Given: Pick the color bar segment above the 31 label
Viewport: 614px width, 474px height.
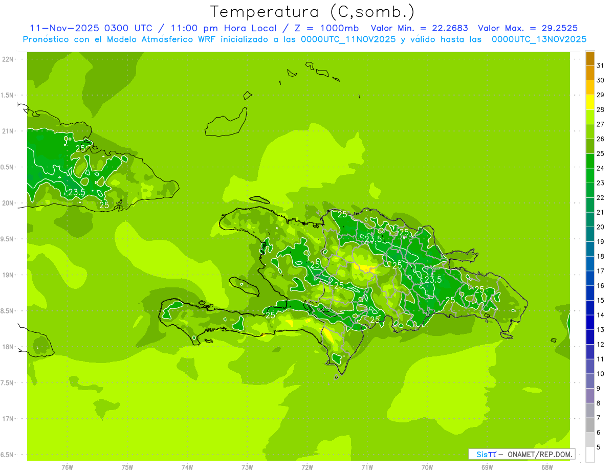Looking at the screenshot, I should click(x=590, y=58).
